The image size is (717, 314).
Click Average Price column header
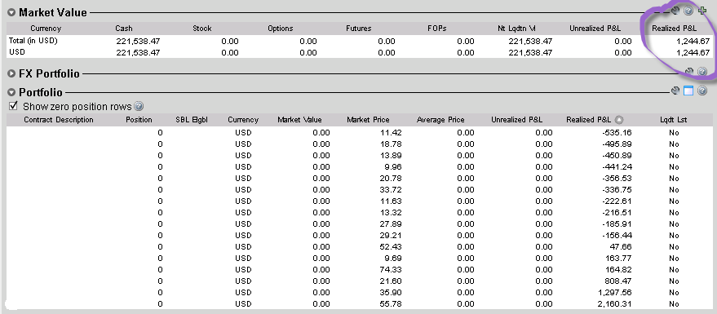pos(440,120)
